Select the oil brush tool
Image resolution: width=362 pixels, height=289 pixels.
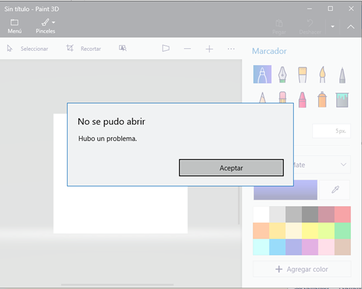(x=302, y=75)
